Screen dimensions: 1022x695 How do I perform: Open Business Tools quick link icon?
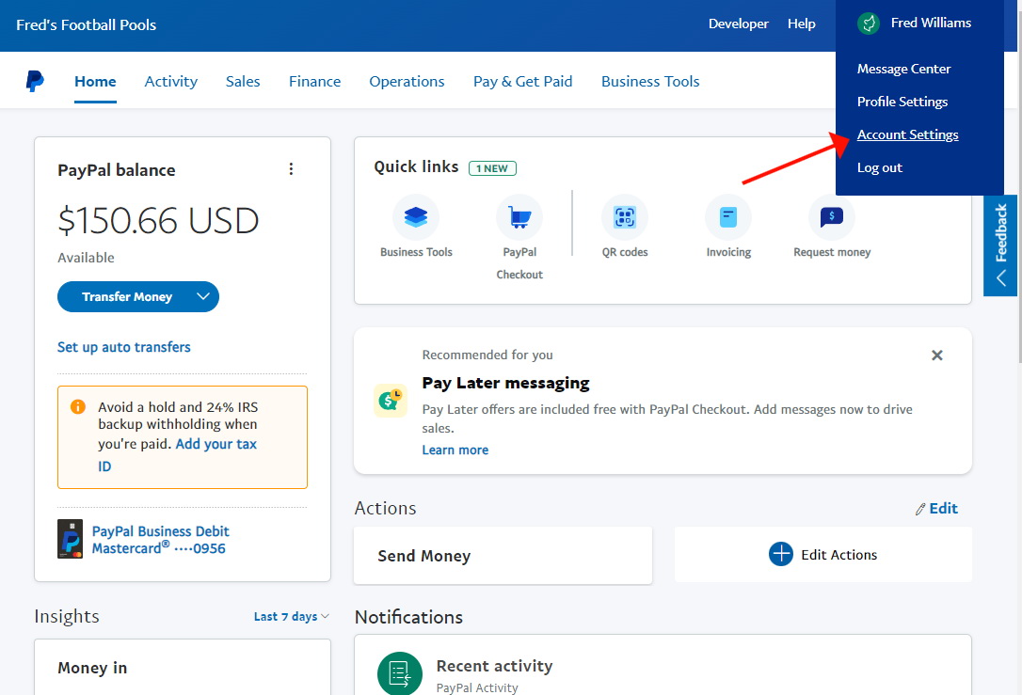(x=416, y=217)
